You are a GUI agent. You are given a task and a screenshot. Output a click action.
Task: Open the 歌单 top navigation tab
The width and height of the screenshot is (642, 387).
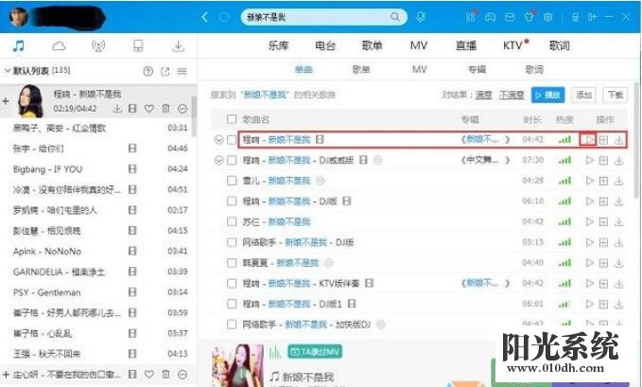point(373,45)
